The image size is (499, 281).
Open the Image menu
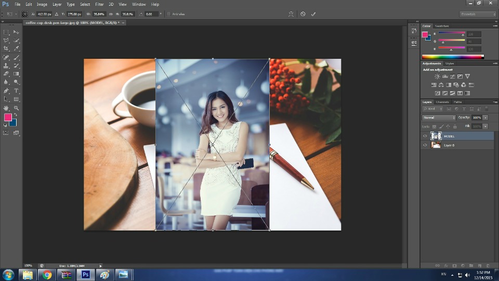42,5
